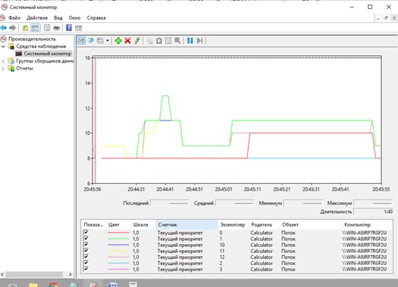This screenshot has width=398, height=287.
Task: Open Help with the blue question icon
Action: click(69, 27)
